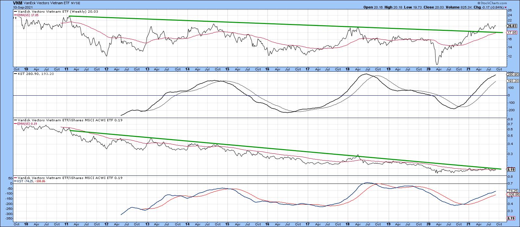Click the 20.03 last price tag
This screenshot has height=227, width=520.
(x=512, y=26)
